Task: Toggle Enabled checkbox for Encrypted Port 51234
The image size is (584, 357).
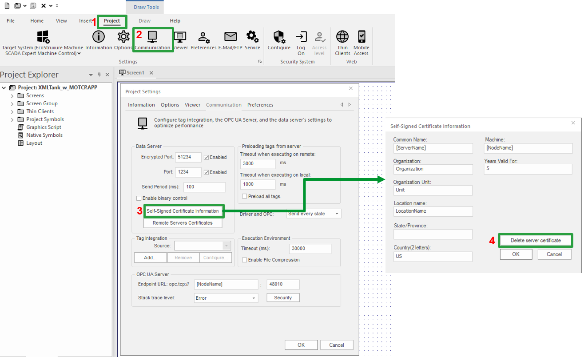Action: pos(207,157)
